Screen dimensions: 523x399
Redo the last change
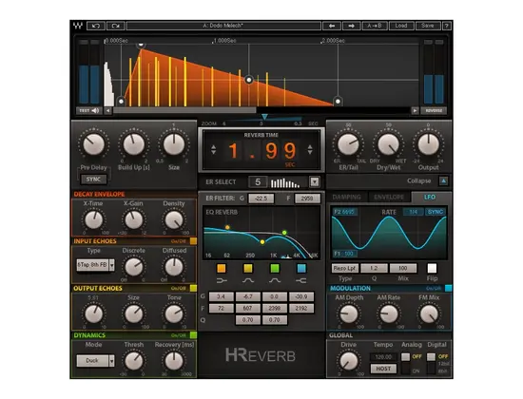click(116, 26)
